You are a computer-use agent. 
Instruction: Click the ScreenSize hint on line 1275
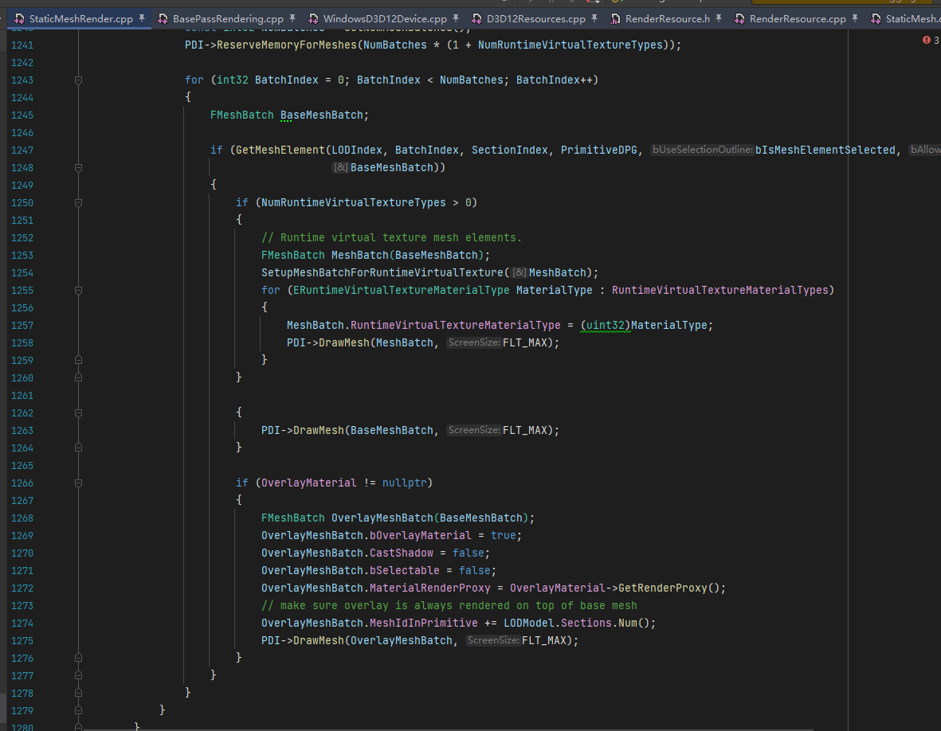(493, 640)
